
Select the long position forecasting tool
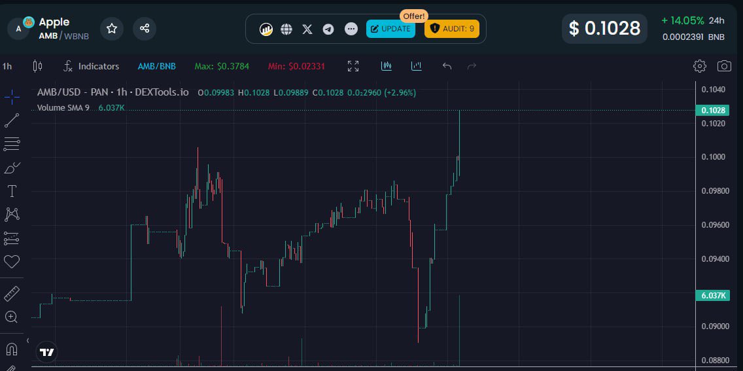tap(12, 238)
